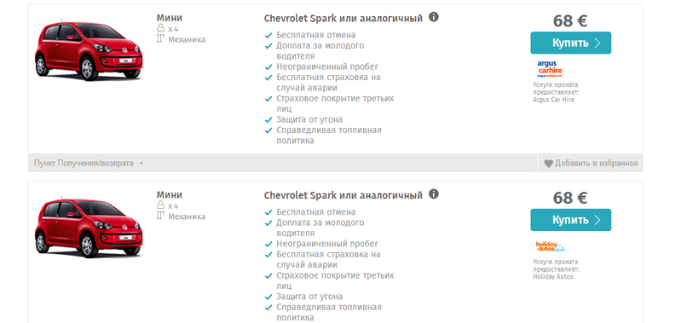
Task: Click arrow on first Купить button
Action: 598,43
